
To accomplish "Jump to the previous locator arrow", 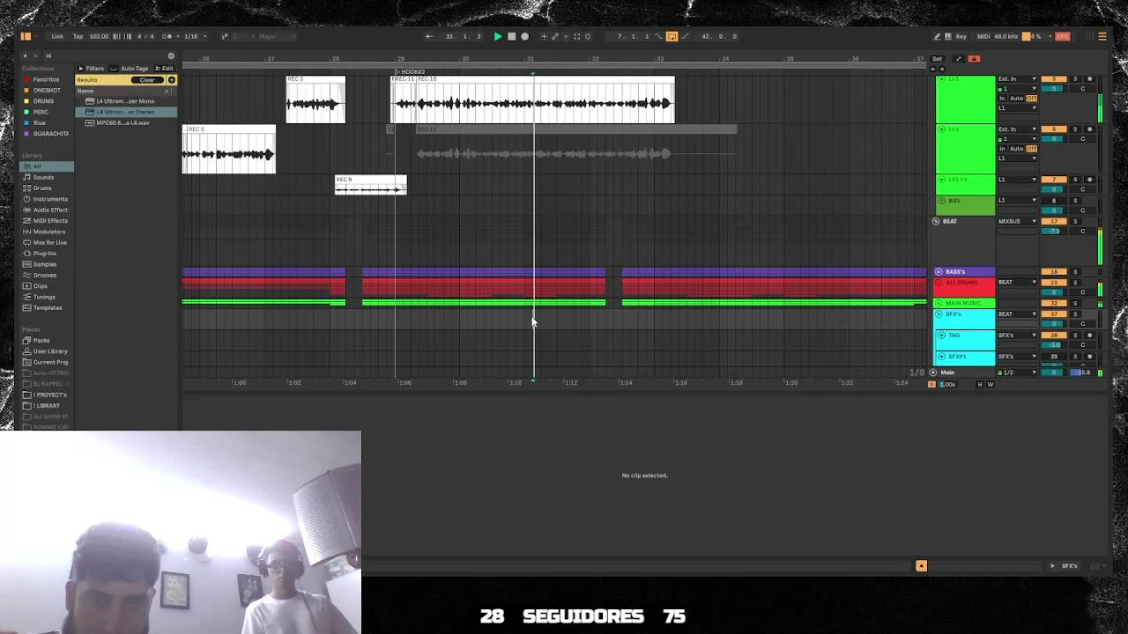I will point(933,68).
